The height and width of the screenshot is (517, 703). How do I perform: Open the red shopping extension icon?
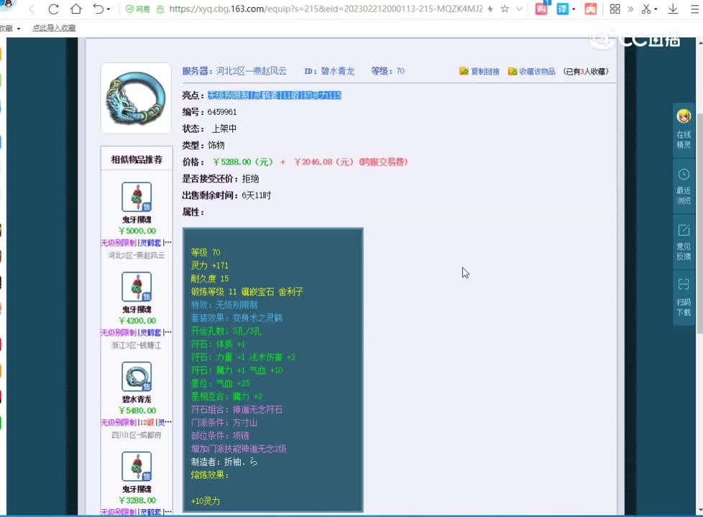tap(541, 9)
